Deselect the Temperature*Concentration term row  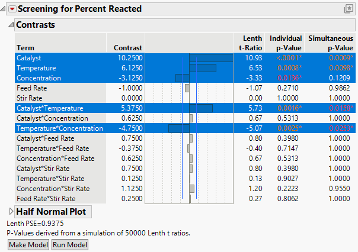(x=59, y=128)
